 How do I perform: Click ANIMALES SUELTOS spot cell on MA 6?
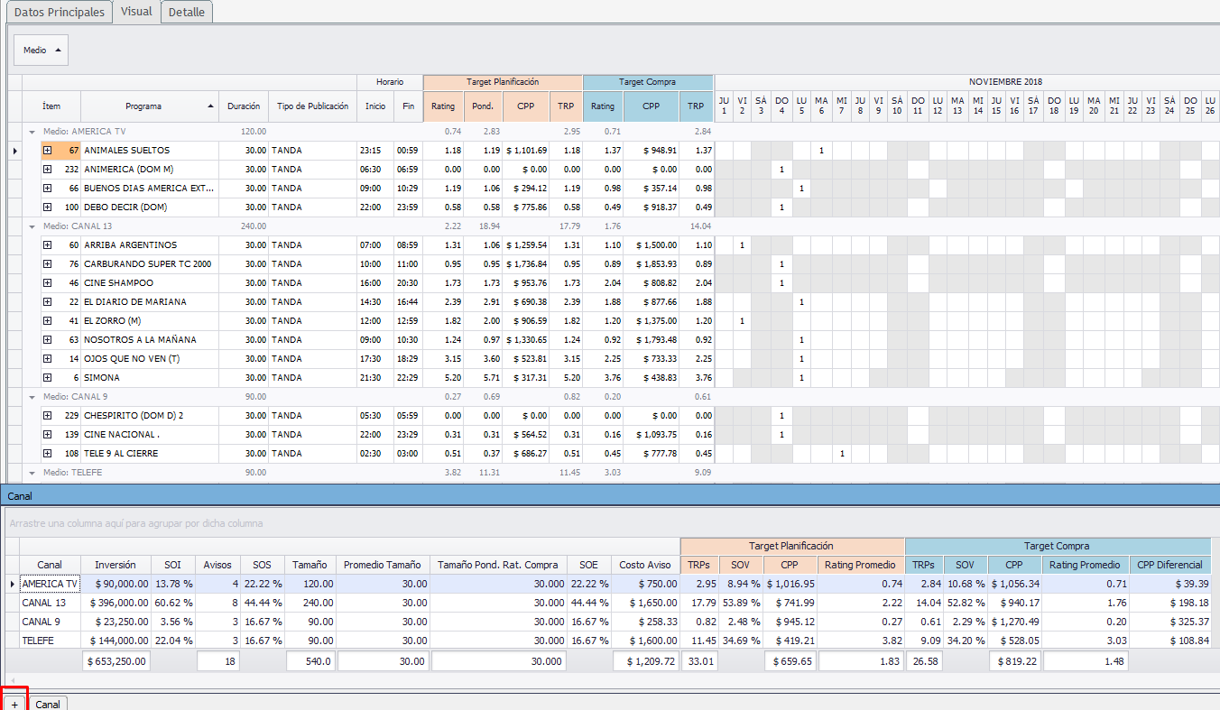coord(821,151)
